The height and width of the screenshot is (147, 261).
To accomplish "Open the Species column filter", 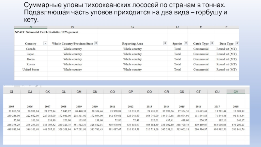I will point(186,43).
